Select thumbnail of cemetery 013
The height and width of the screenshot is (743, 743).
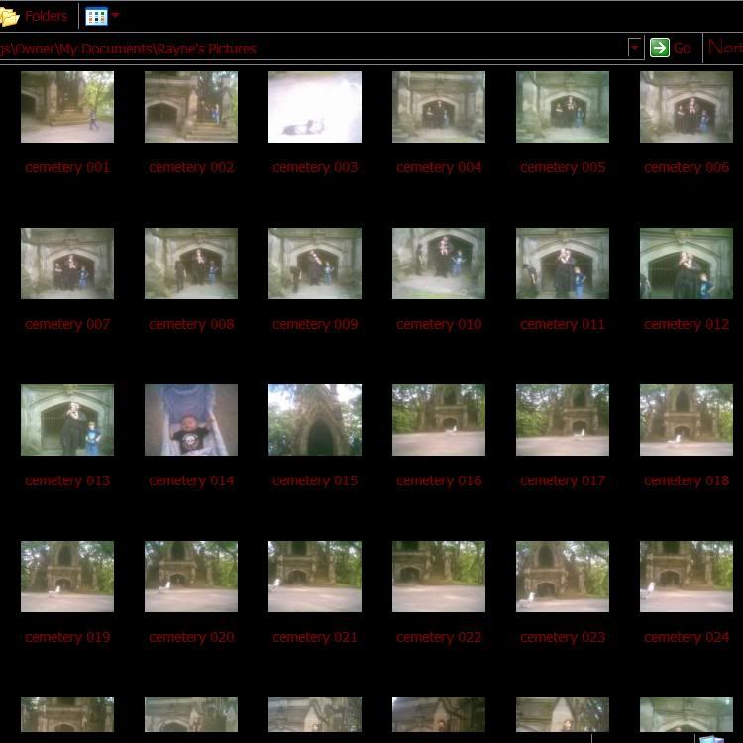point(67,420)
